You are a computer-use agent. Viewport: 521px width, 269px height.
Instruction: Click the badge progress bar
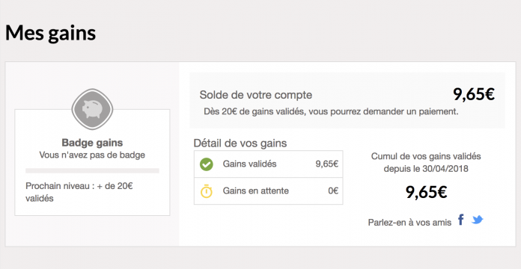(x=92, y=170)
